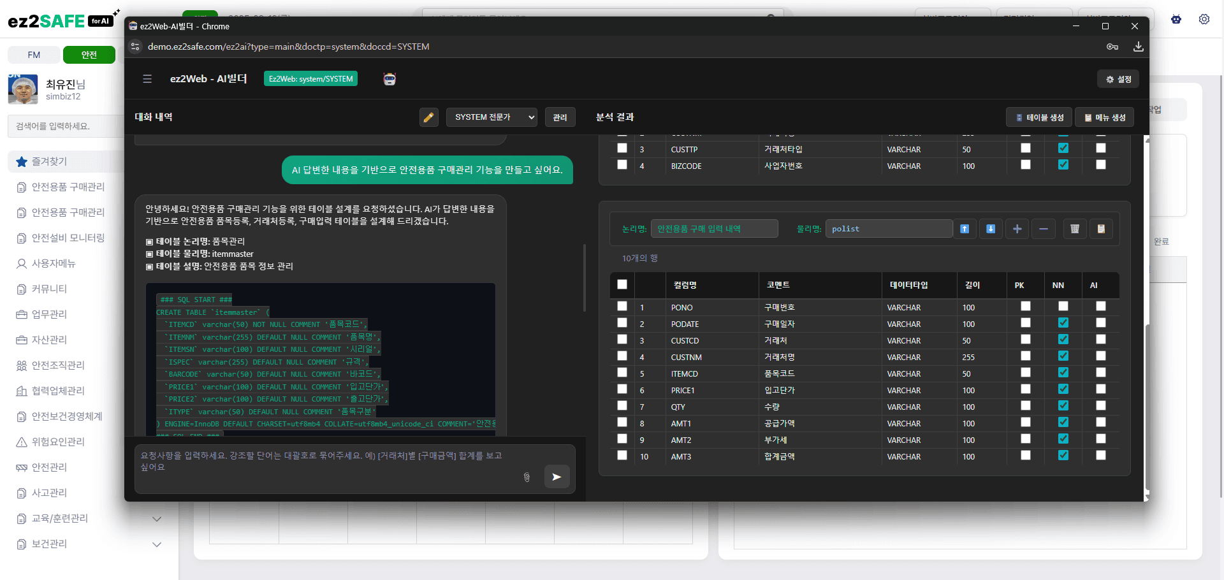
Task: Open the SYSTEM 전문가 dropdown
Action: 491,117
